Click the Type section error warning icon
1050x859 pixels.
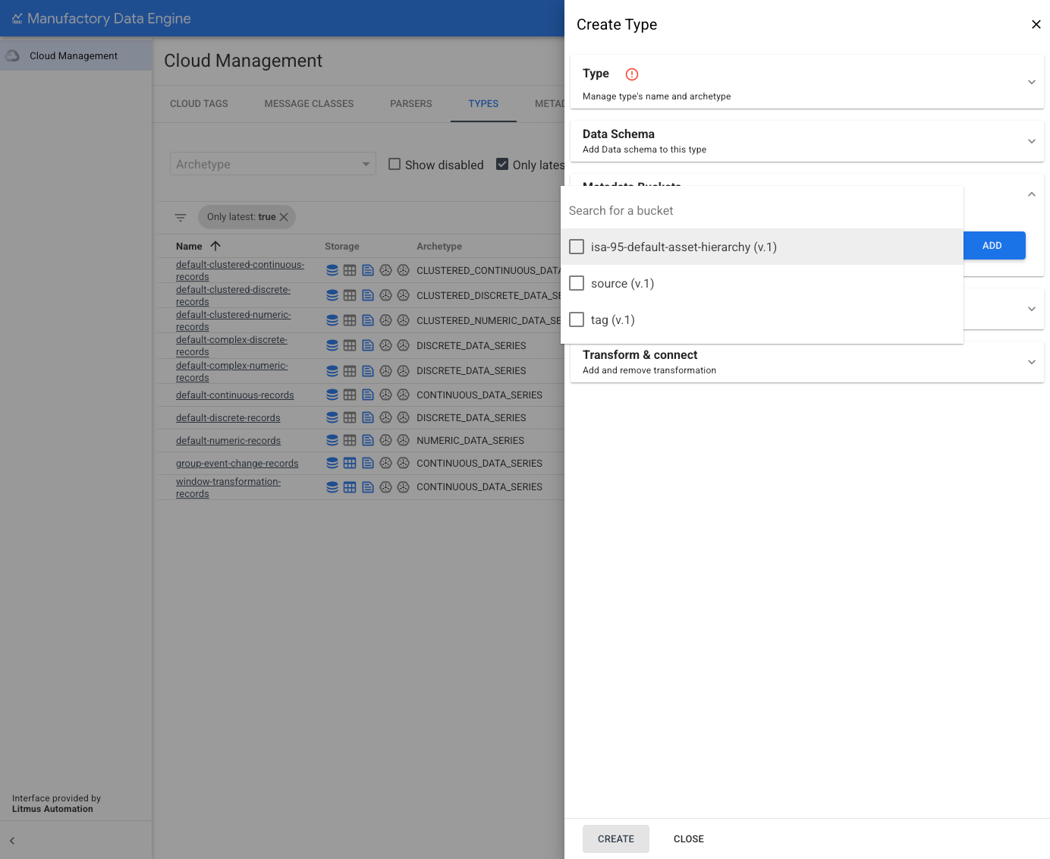point(632,74)
